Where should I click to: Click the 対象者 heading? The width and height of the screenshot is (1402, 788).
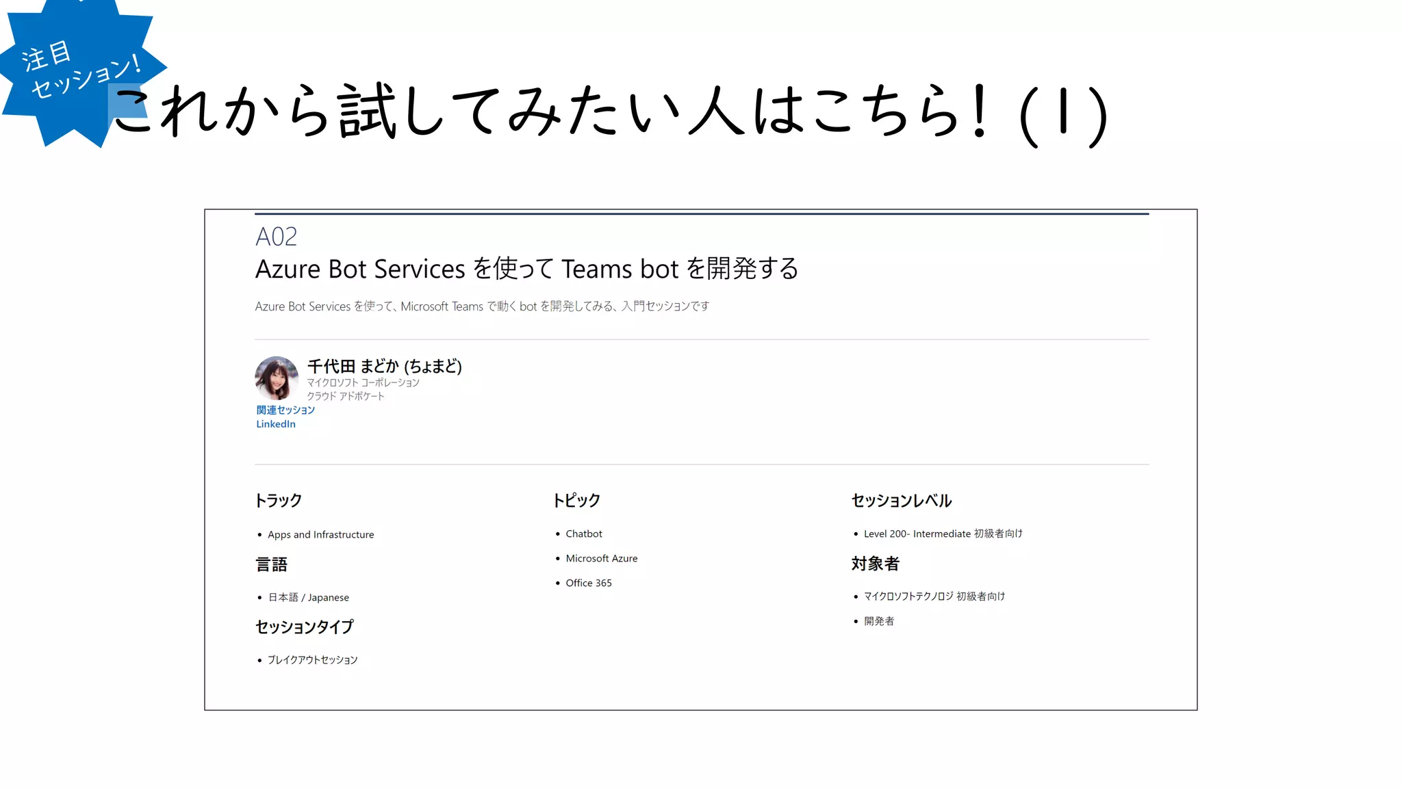(x=875, y=564)
